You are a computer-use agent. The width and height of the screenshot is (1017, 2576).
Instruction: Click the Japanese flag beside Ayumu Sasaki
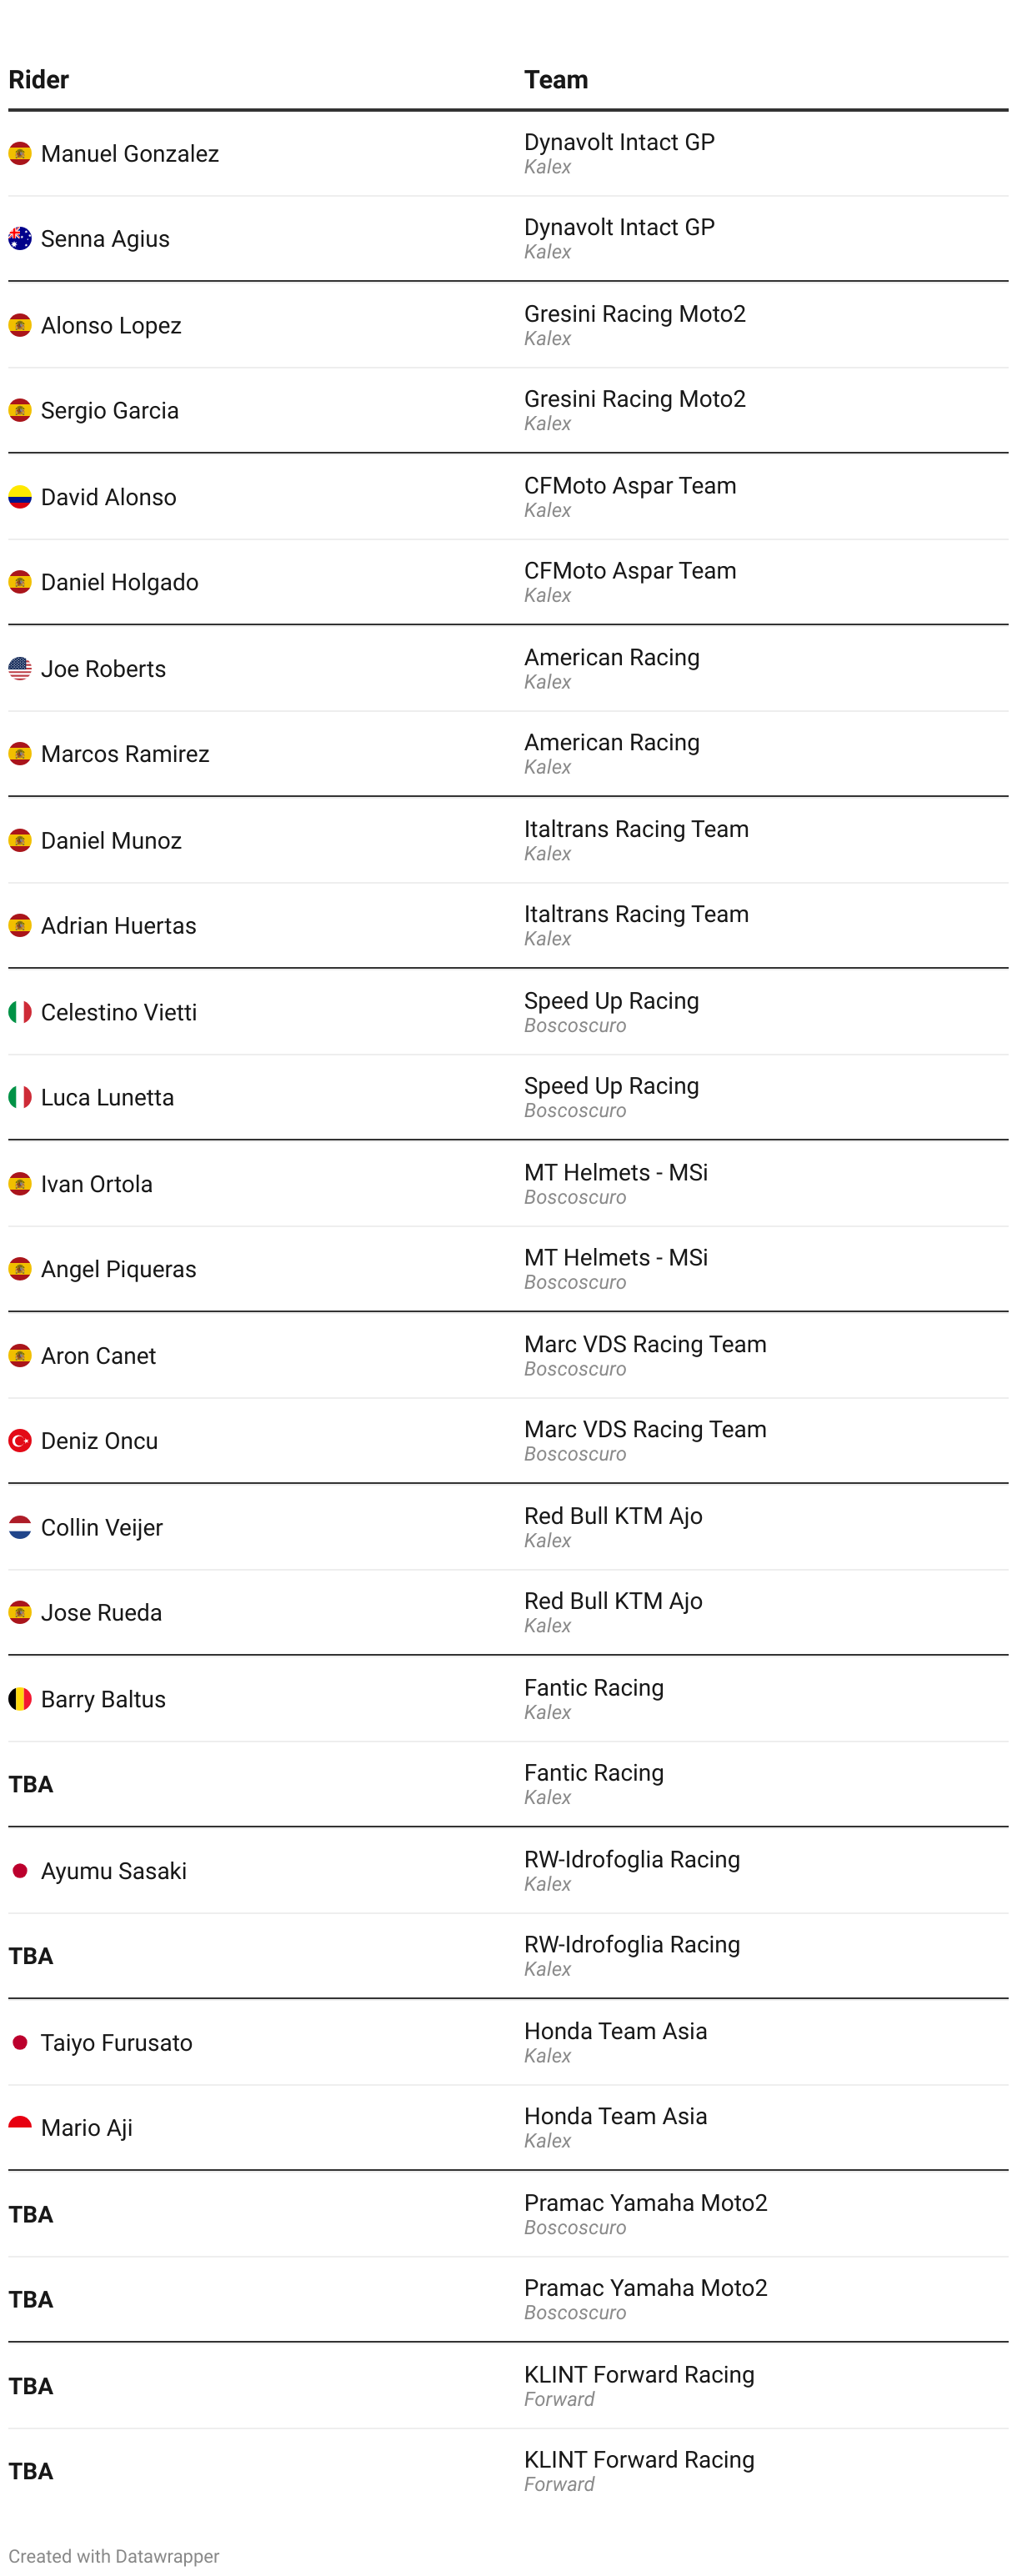click(20, 1871)
